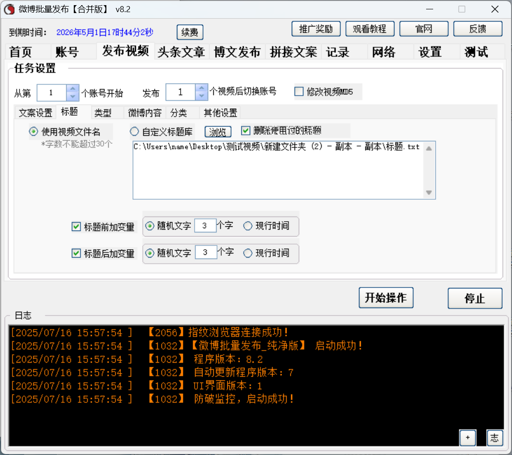
Task: Select the 自定义标题库 radio button
Action: 134,132
